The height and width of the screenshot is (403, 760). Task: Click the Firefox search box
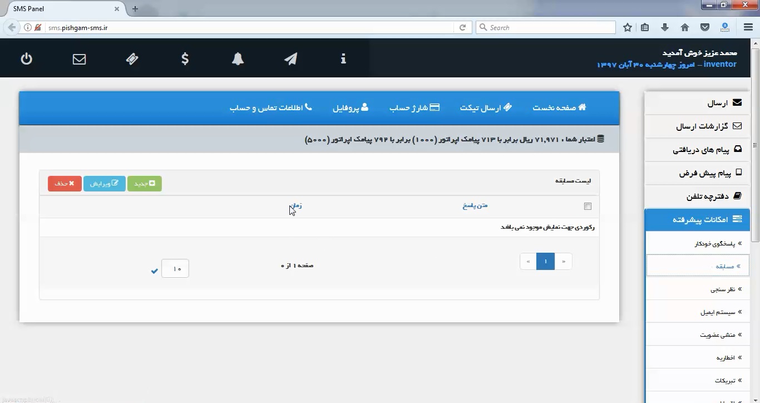click(x=546, y=27)
